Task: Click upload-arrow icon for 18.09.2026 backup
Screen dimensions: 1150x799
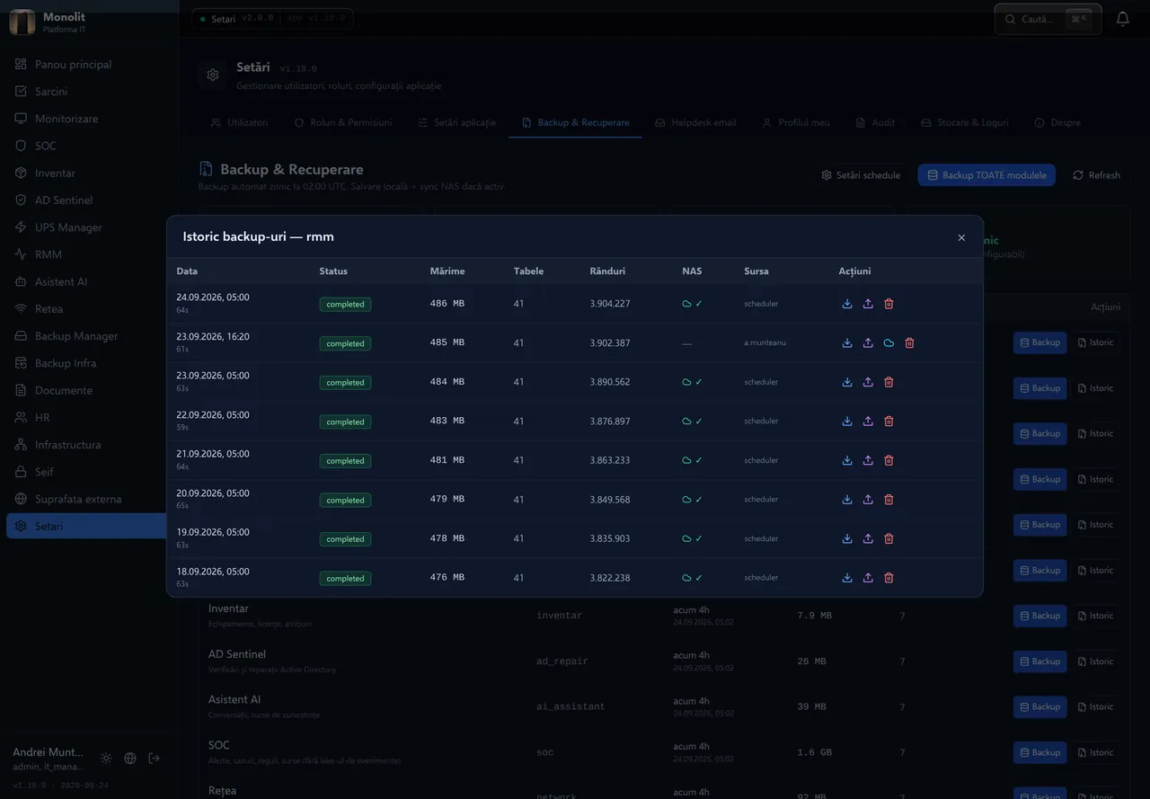Action: point(868,578)
